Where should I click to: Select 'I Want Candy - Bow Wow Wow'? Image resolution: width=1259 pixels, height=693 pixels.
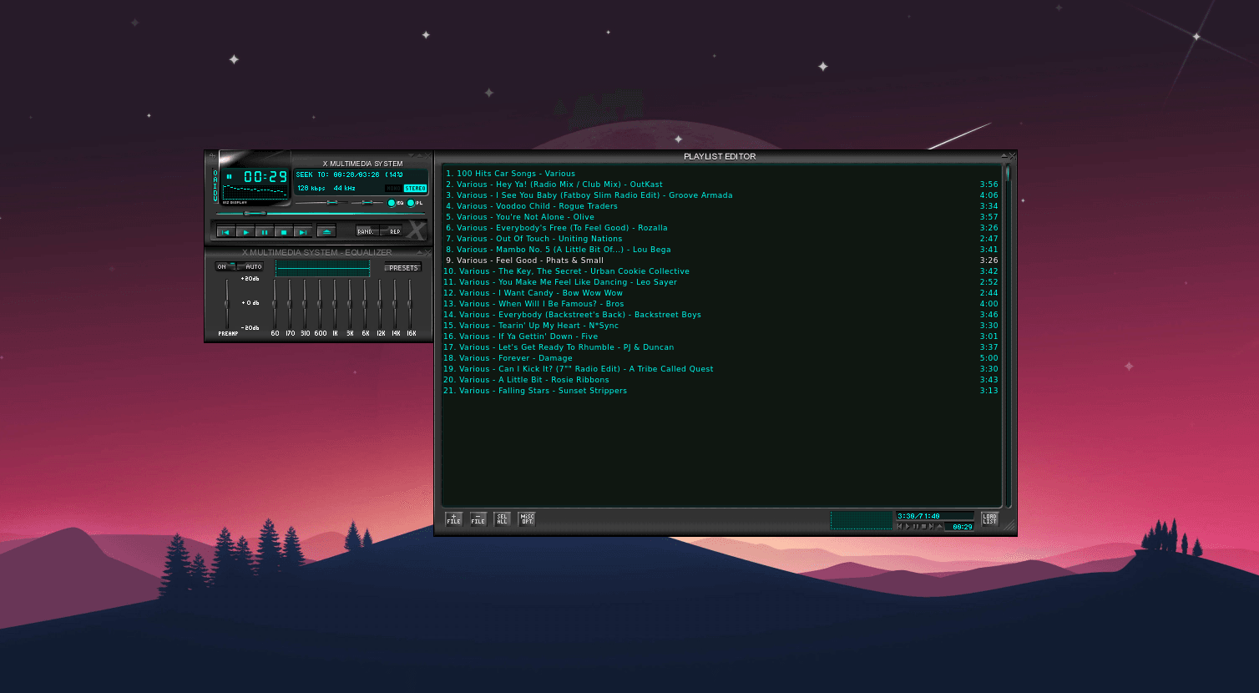(721, 293)
